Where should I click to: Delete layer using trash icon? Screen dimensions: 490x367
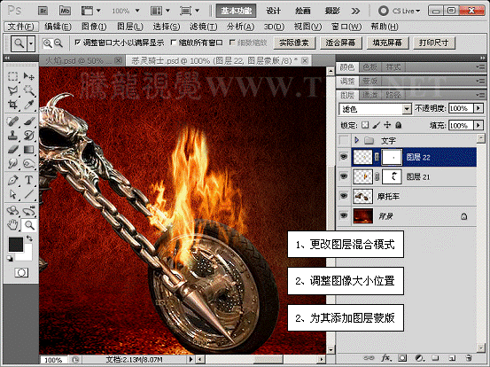click(468, 357)
